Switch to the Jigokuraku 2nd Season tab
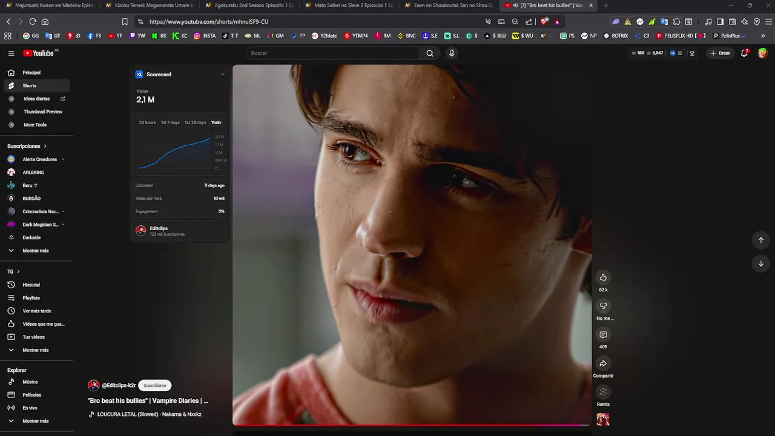775x436 pixels. tap(249, 5)
